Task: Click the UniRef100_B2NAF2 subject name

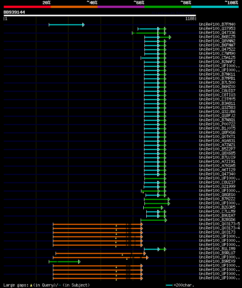Action: pos(217,62)
